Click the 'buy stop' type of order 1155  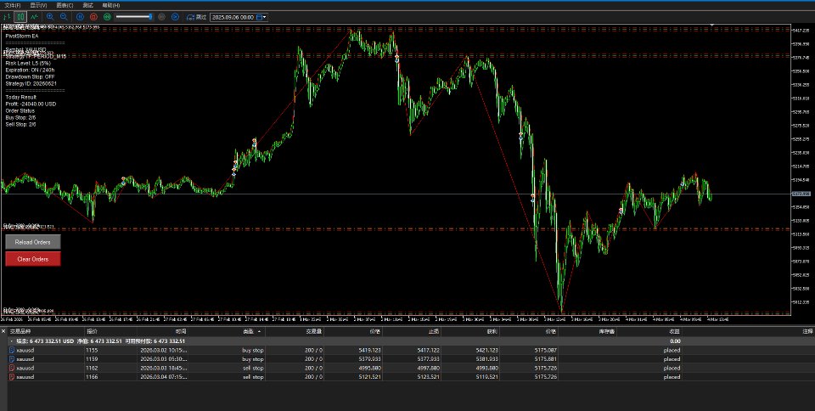253,350
